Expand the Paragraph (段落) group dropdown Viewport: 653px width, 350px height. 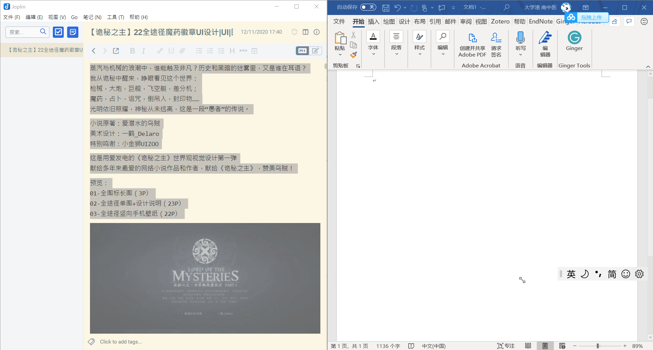click(x=396, y=54)
